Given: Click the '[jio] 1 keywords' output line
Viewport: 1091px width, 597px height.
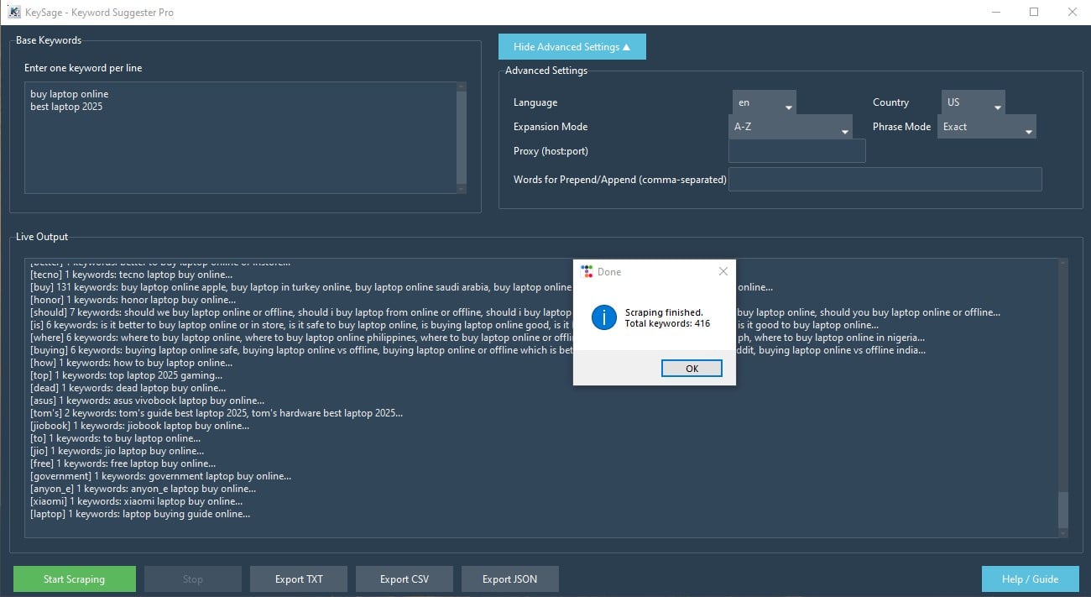Looking at the screenshot, I should tap(117, 451).
